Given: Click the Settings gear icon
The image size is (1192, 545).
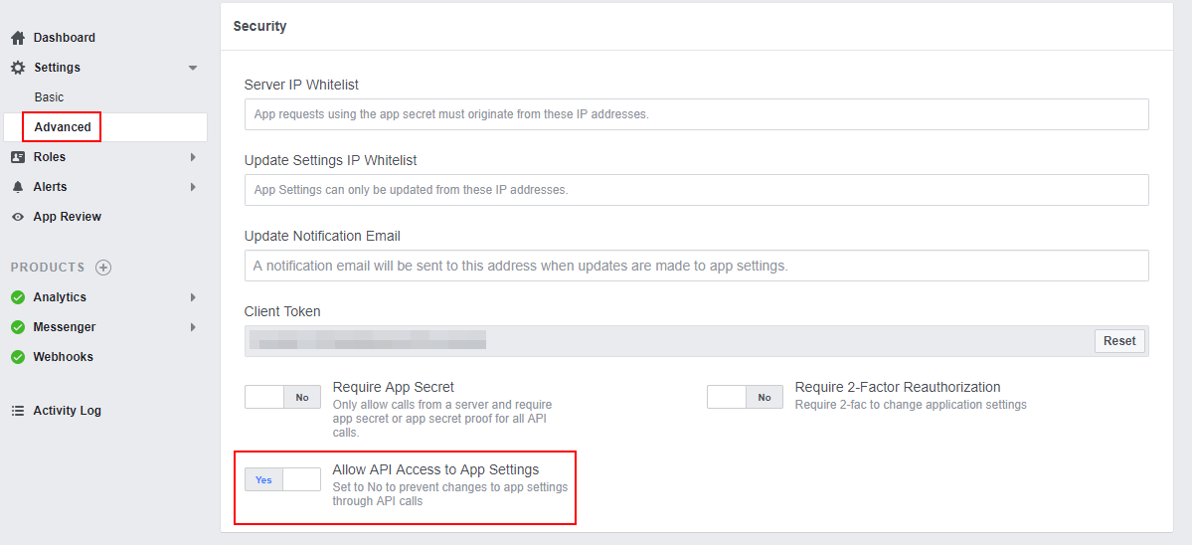Looking at the screenshot, I should pos(17,68).
